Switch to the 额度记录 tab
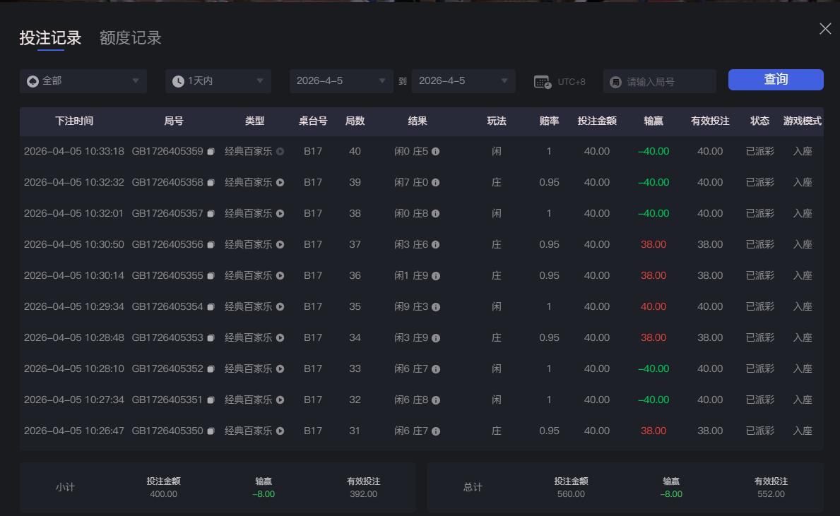 (x=129, y=38)
